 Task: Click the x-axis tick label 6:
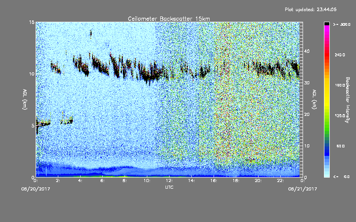pyautogui.click(x=102, y=181)
